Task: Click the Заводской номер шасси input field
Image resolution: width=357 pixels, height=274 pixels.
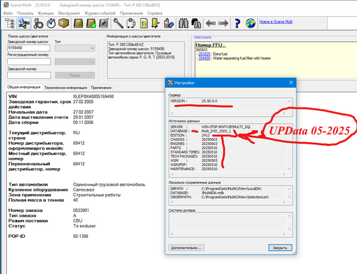Action: (29, 49)
